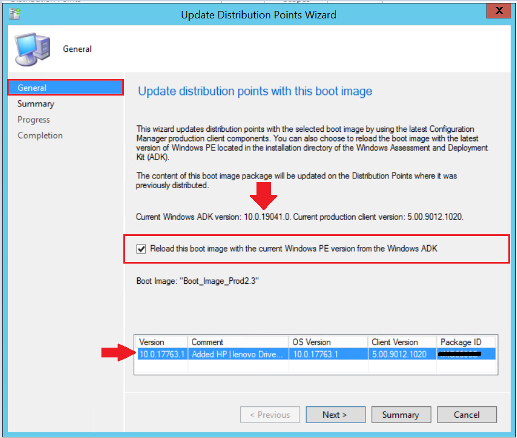Close the wizard with the red X
517x438 pixels.
point(496,13)
